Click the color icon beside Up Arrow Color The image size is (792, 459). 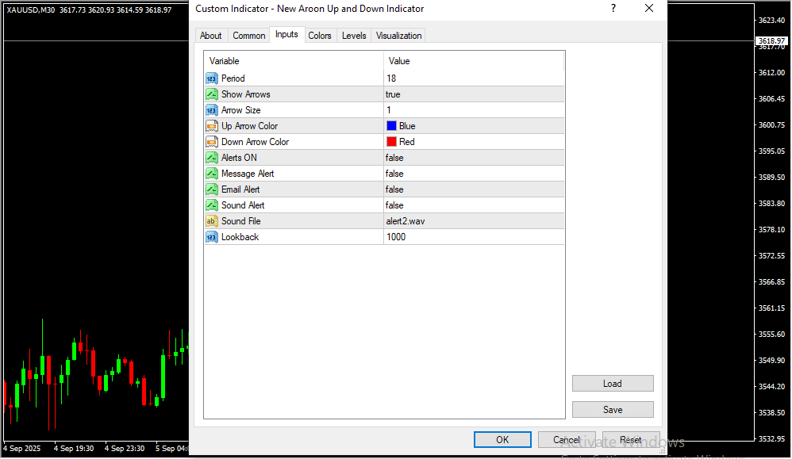tap(211, 126)
